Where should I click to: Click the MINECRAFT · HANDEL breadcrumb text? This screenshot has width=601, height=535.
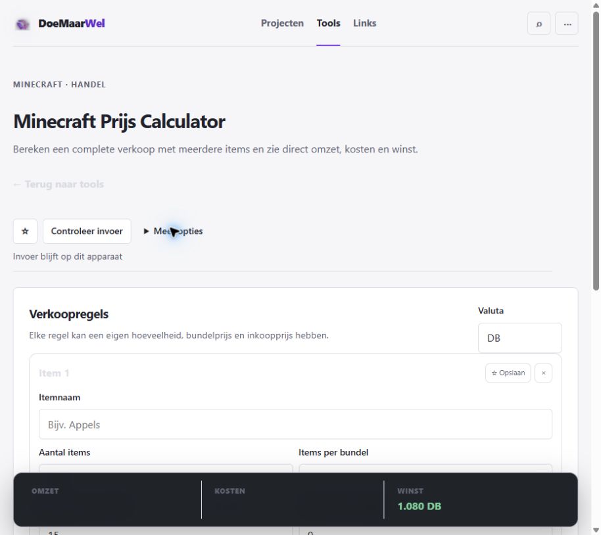[59, 85]
